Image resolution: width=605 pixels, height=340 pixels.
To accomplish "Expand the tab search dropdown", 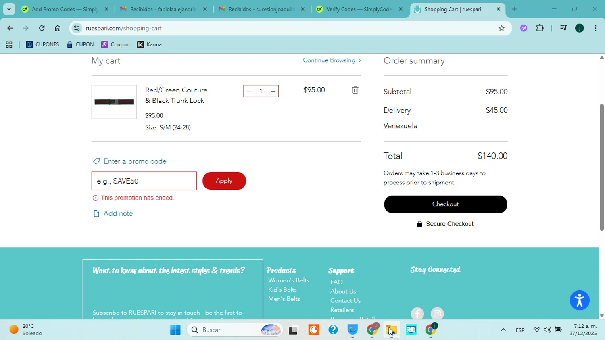I will click(x=9, y=9).
